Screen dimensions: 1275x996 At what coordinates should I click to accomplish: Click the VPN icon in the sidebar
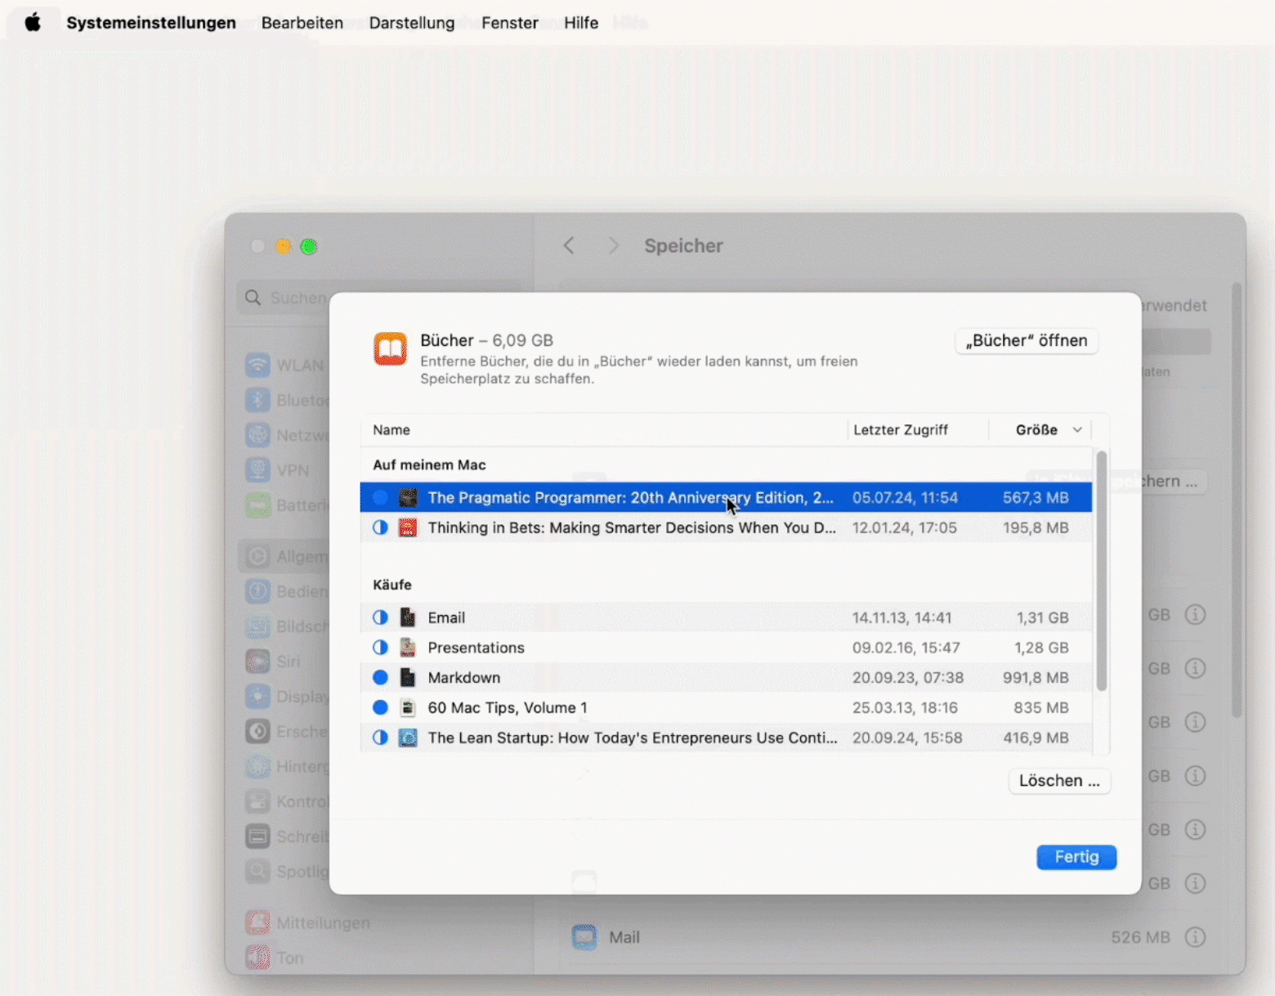[258, 470]
